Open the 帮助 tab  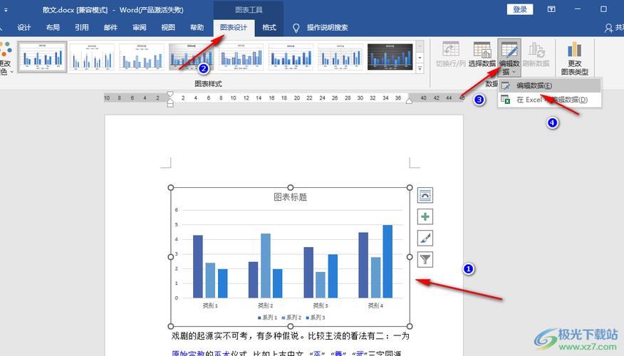point(197,28)
